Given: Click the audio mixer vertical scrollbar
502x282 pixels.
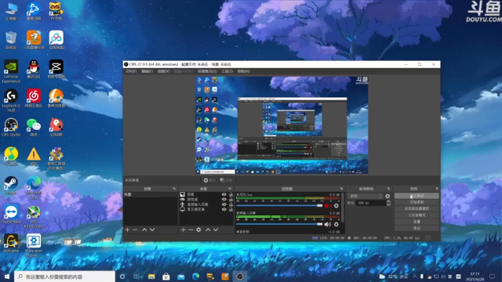Looking at the screenshot, I should (343, 208).
